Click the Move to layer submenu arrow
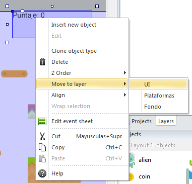 [124, 83]
